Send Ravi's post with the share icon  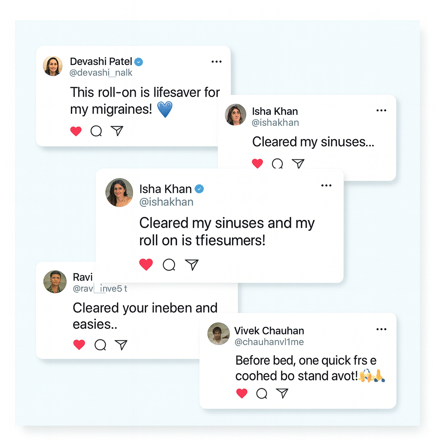coord(121,344)
